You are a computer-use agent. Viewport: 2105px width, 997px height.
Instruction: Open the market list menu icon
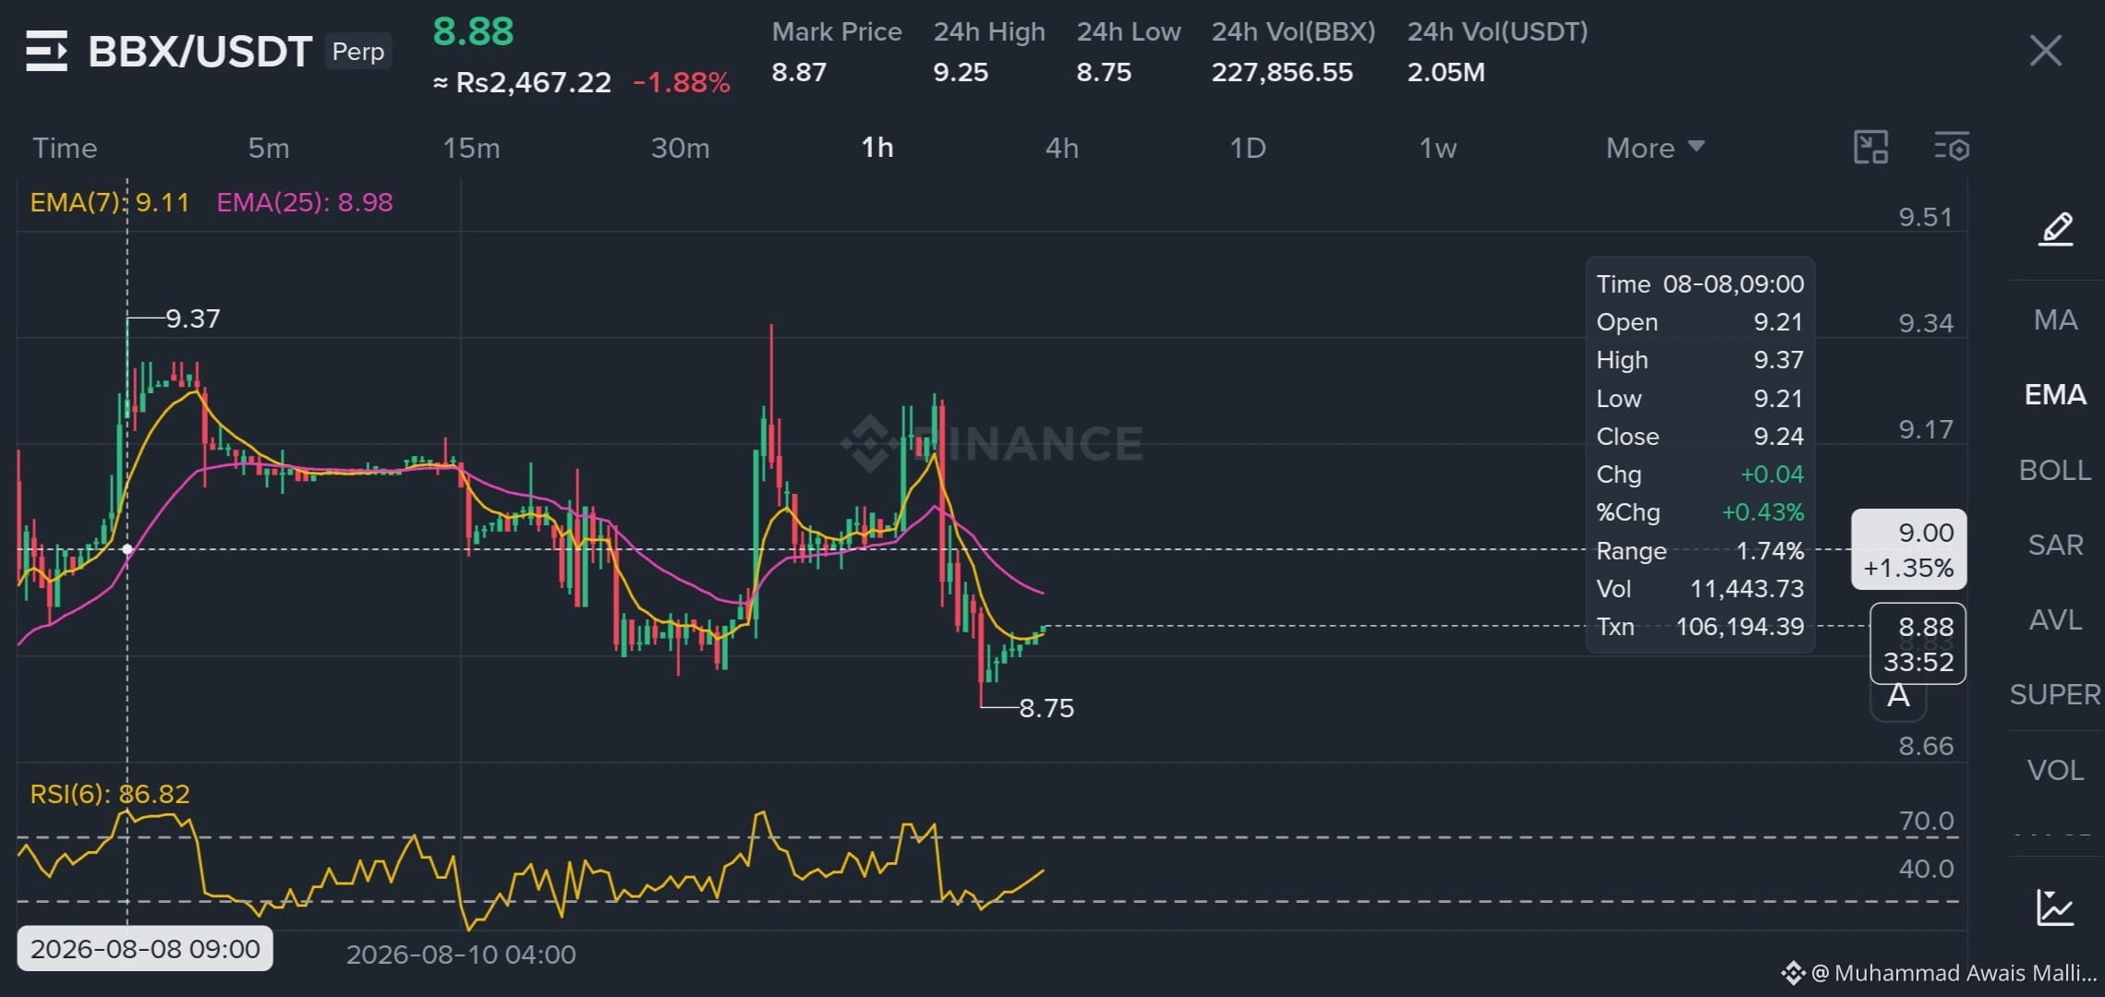46,51
